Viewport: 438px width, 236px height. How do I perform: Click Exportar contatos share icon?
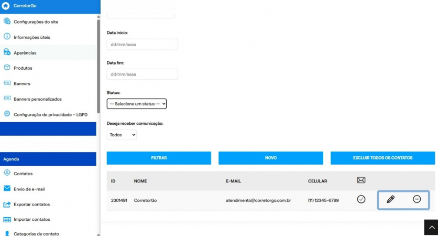tap(7, 205)
